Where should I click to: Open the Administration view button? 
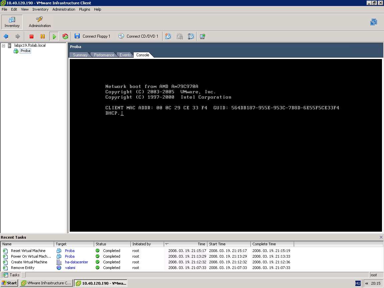tap(40, 22)
